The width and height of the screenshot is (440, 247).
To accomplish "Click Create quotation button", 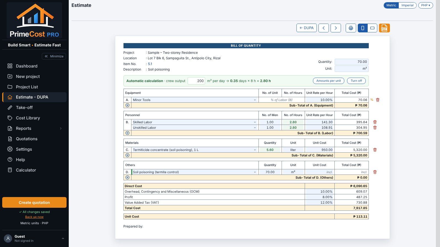I will coord(34,203).
